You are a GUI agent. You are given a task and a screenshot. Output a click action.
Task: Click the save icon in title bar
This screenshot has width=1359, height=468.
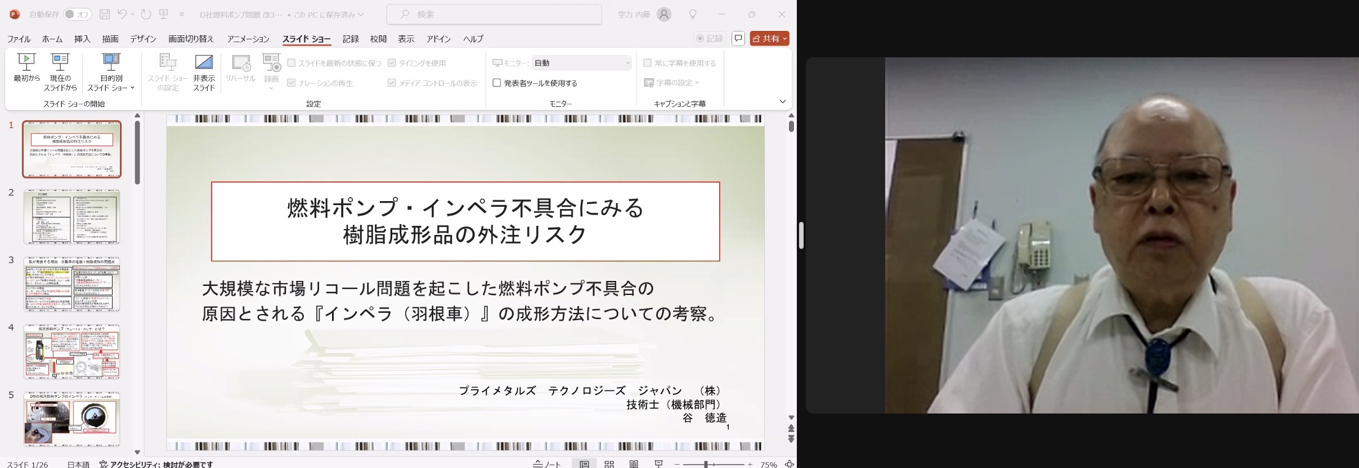click(105, 15)
